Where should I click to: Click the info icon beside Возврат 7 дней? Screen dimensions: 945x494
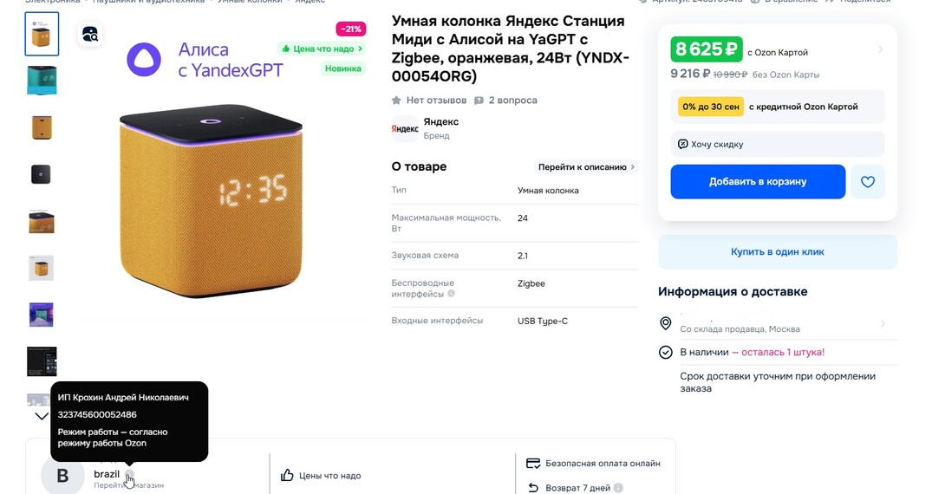[x=618, y=488]
